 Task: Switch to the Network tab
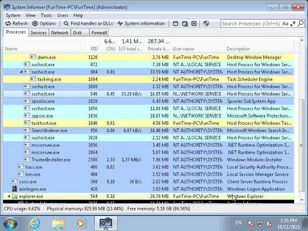pyautogui.click(x=60, y=33)
